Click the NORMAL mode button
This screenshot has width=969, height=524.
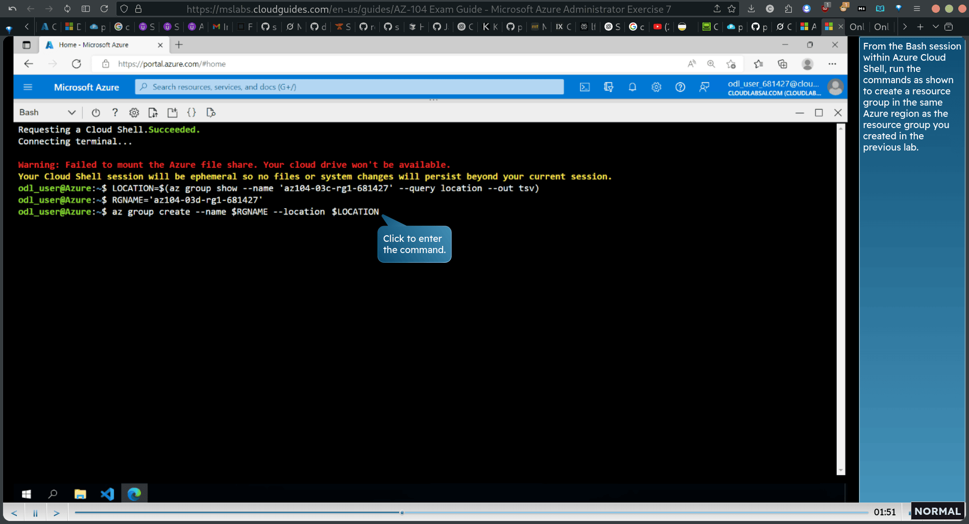click(937, 511)
